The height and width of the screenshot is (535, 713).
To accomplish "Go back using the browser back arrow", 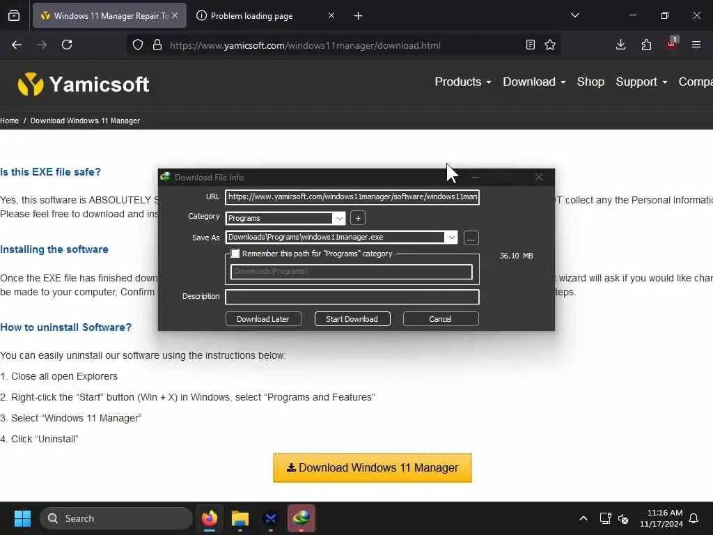I will 17,45.
